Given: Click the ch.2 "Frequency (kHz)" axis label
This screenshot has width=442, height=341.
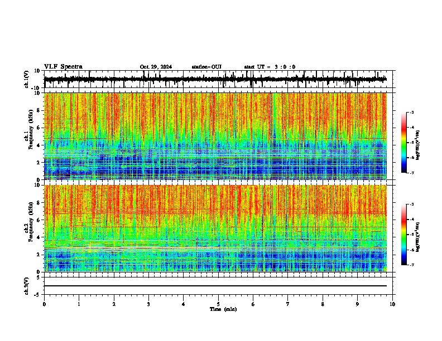Looking at the screenshot, I should [x=31, y=222].
